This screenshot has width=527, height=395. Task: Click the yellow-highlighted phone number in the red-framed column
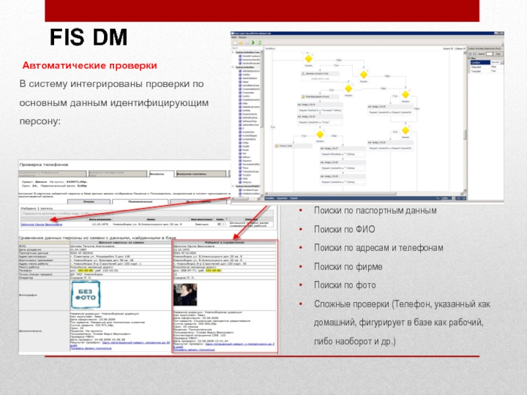(x=213, y=271)
